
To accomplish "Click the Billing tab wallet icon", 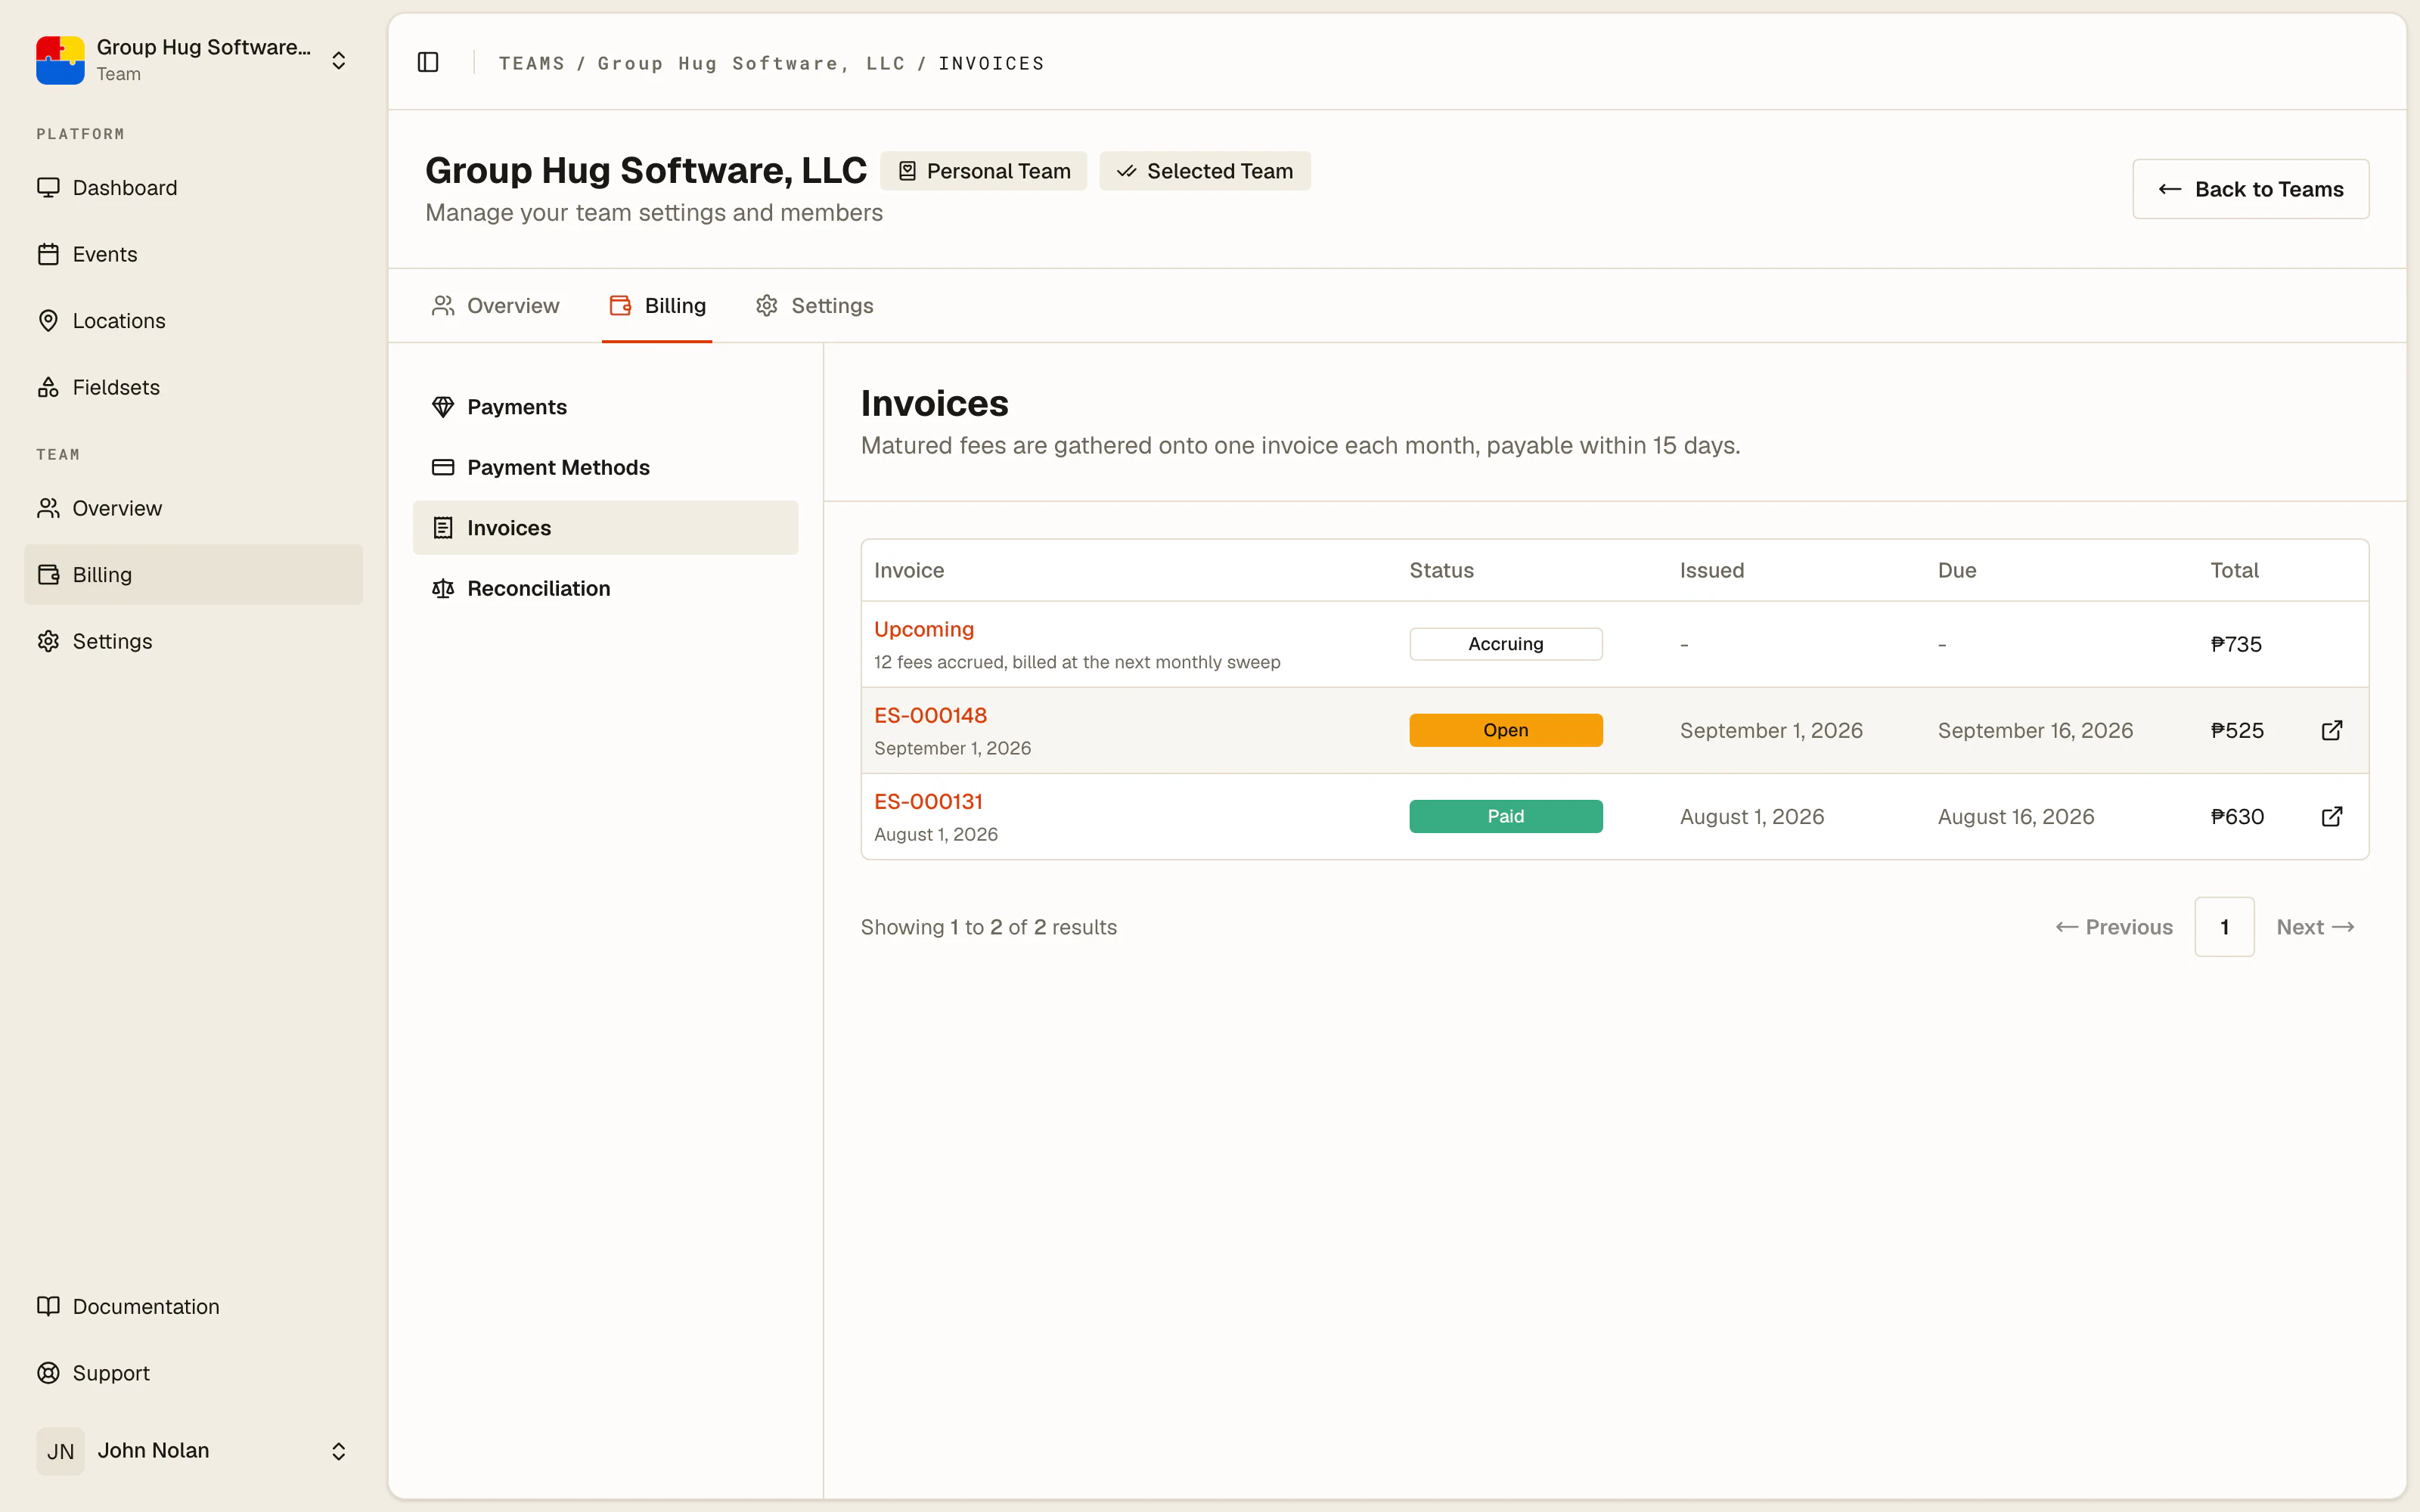I will (620, 305).
